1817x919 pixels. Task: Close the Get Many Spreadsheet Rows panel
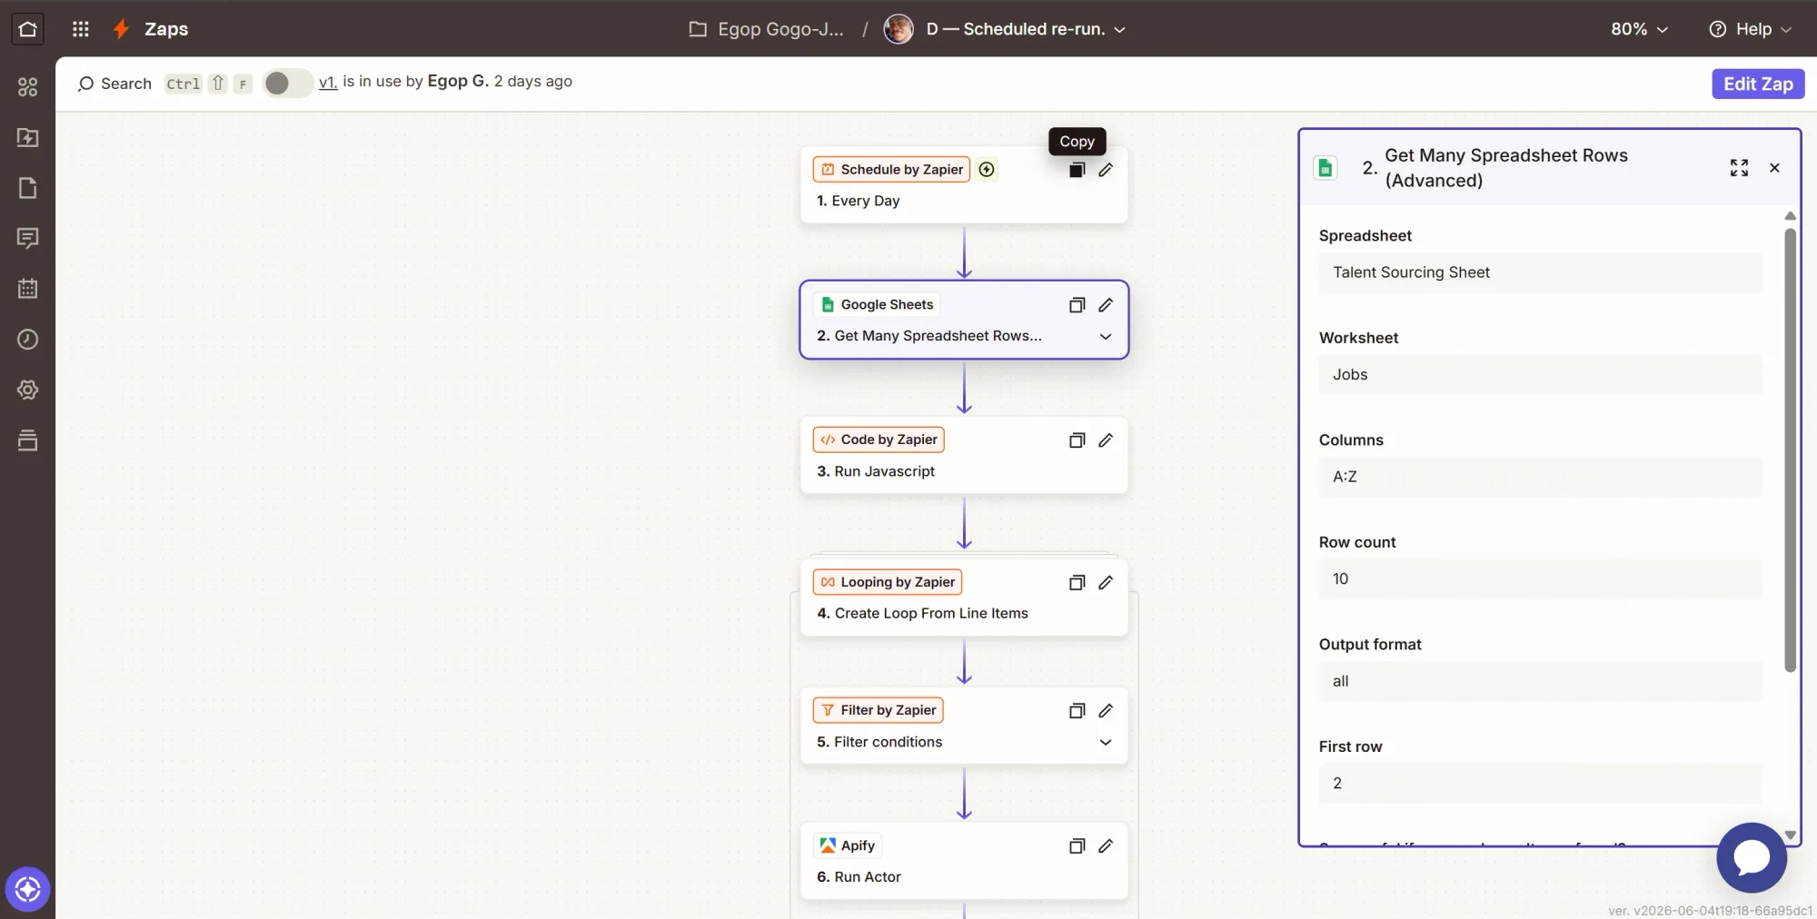1774,168
